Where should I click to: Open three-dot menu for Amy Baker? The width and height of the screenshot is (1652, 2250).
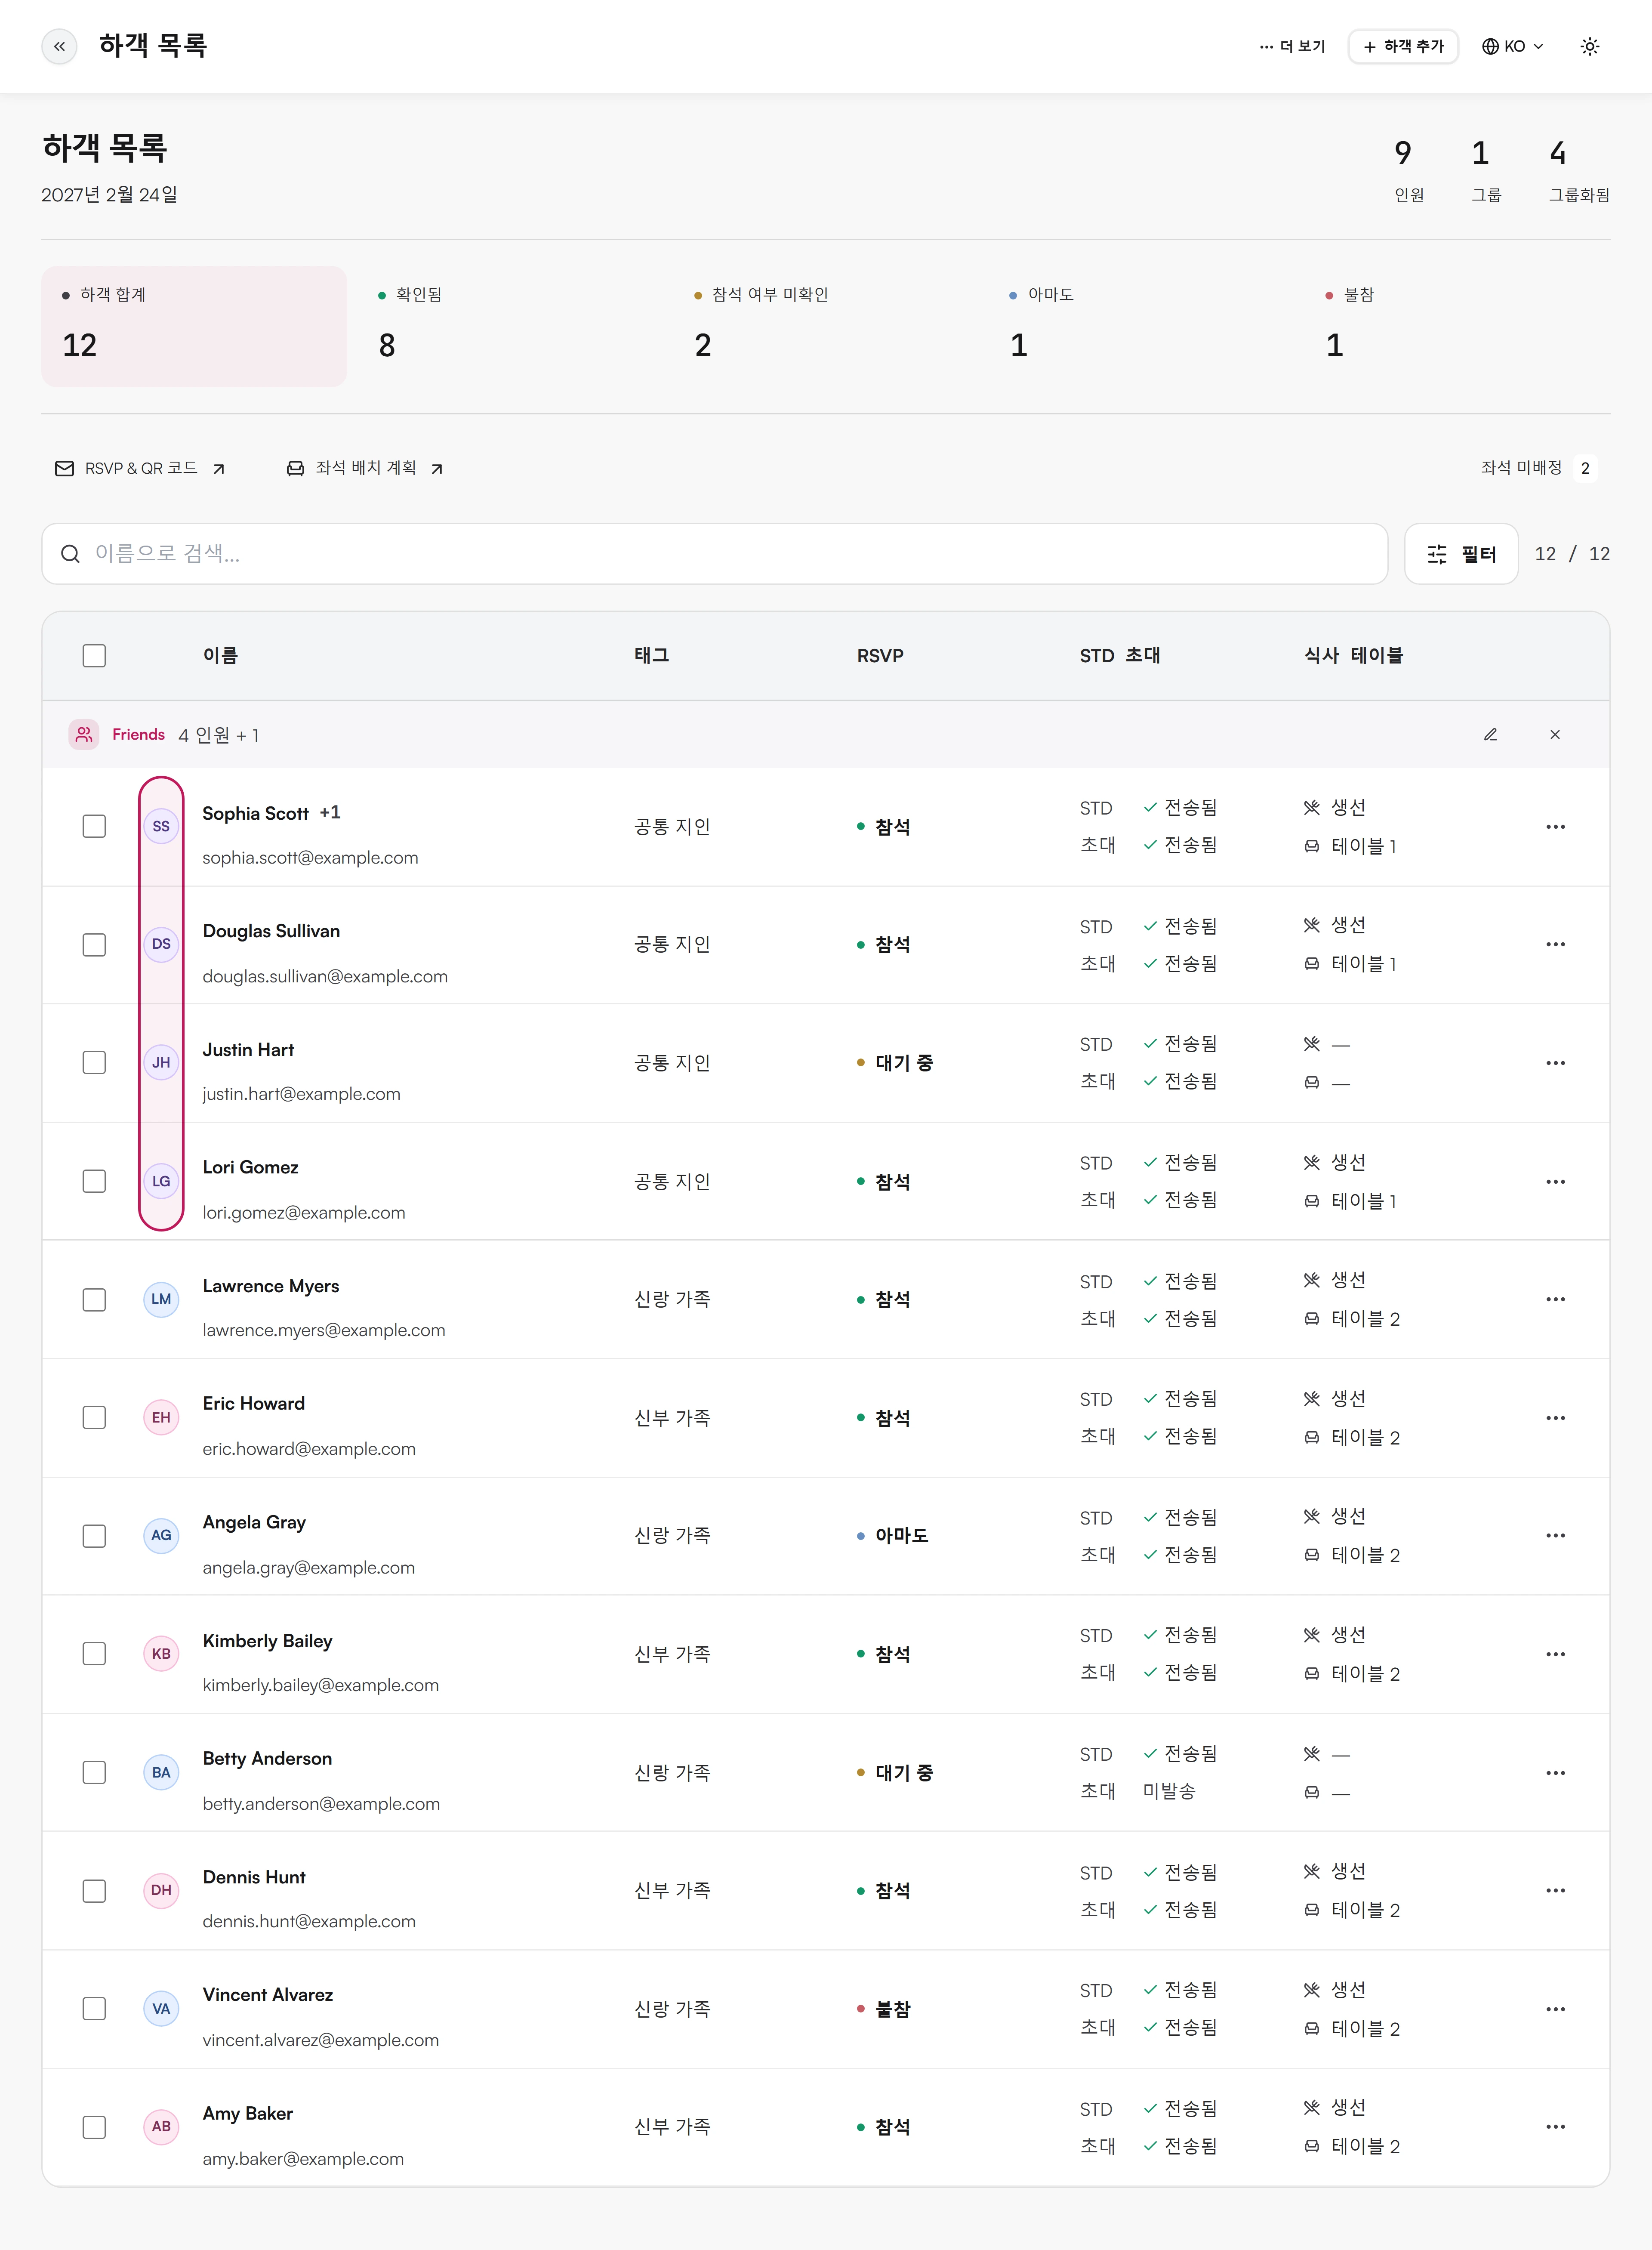pos(1555,2126)
